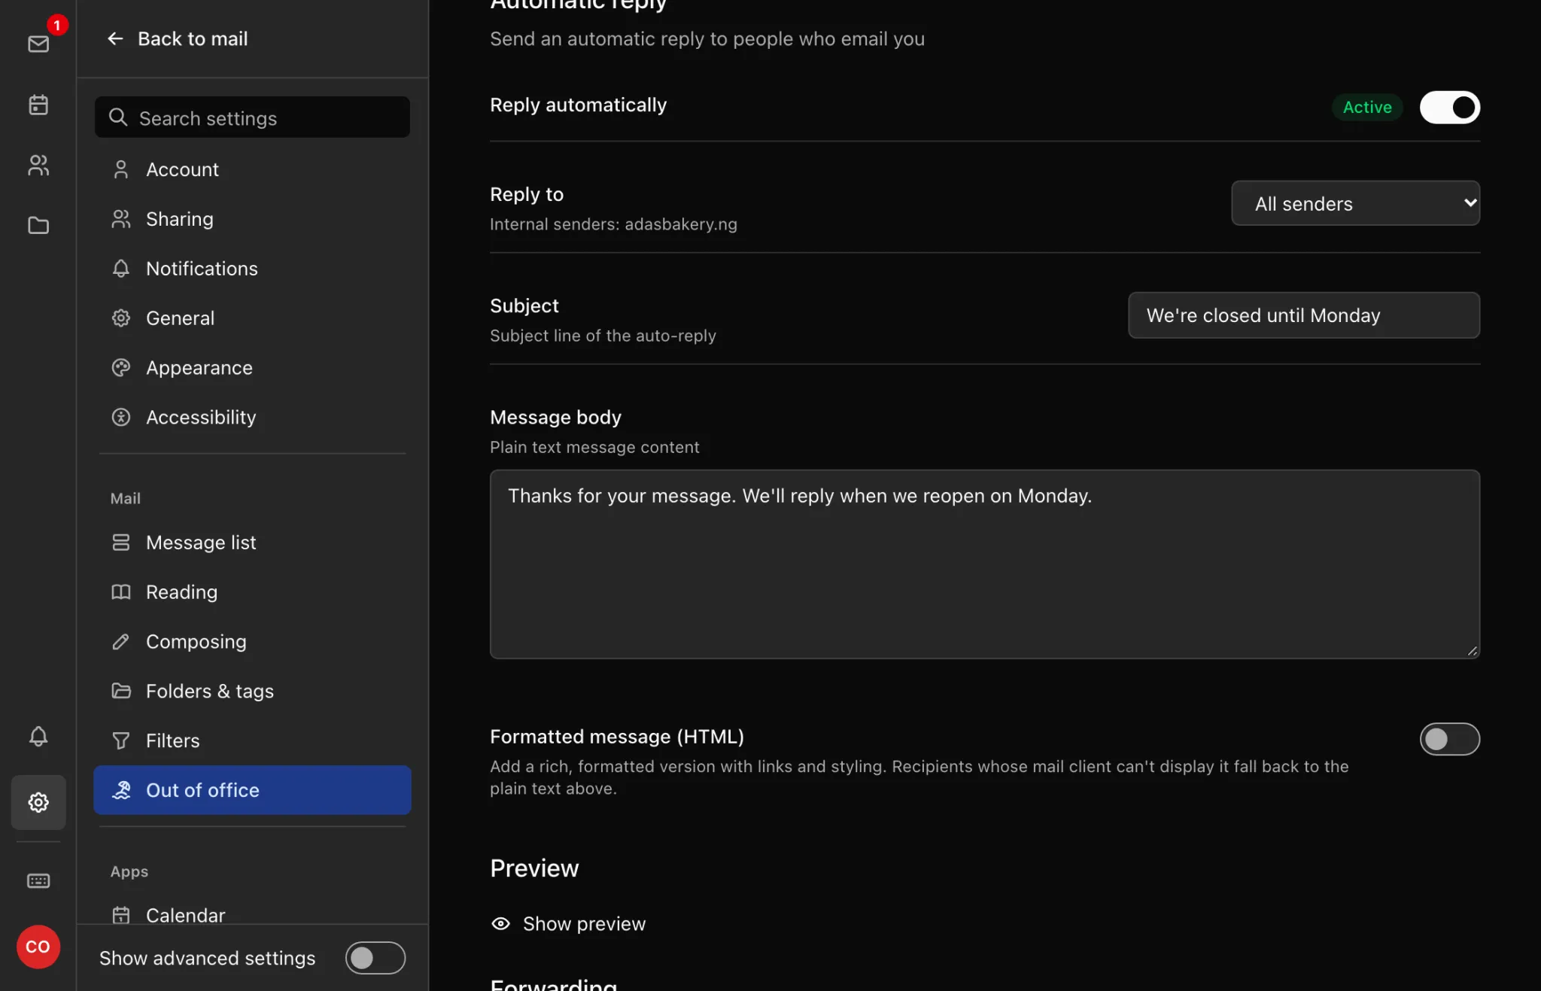Open Account settings
This screenshot has width=1541, height=991.
pos(252,169)
